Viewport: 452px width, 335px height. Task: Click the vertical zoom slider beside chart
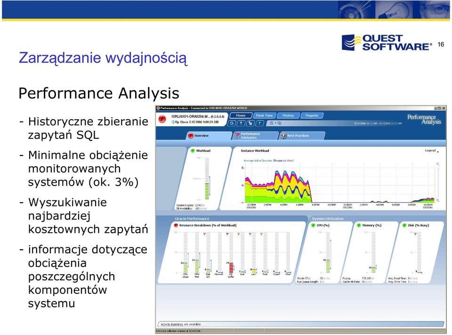coord(438,182)
